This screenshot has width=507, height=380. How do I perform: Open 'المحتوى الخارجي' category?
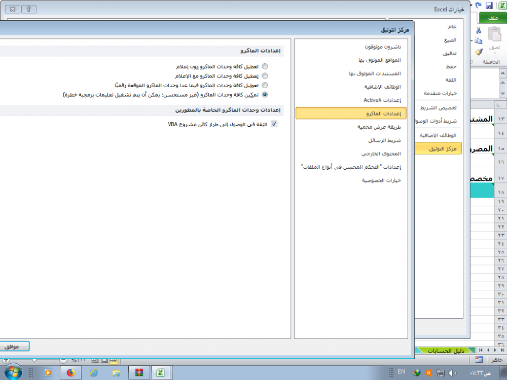(x=381, y=154)
